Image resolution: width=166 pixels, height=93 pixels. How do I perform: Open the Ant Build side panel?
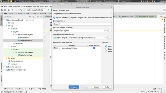tap(164, 56)
